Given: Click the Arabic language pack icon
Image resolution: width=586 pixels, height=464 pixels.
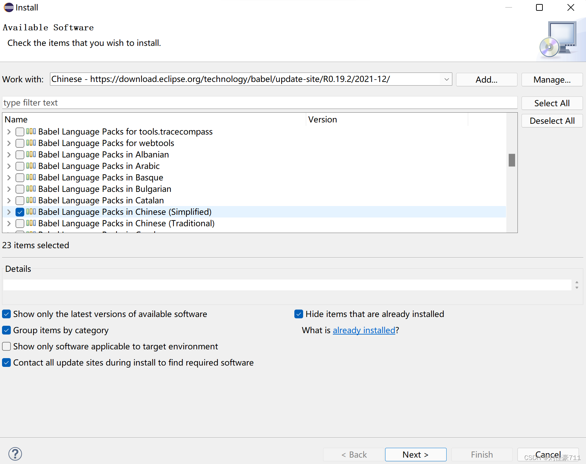Looking at the screenshot, I should (31, 166).
